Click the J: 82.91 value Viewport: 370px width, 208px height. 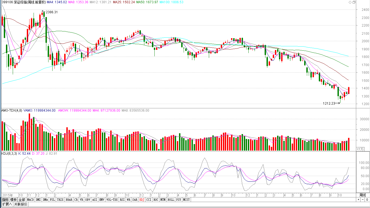coord(51,154)
